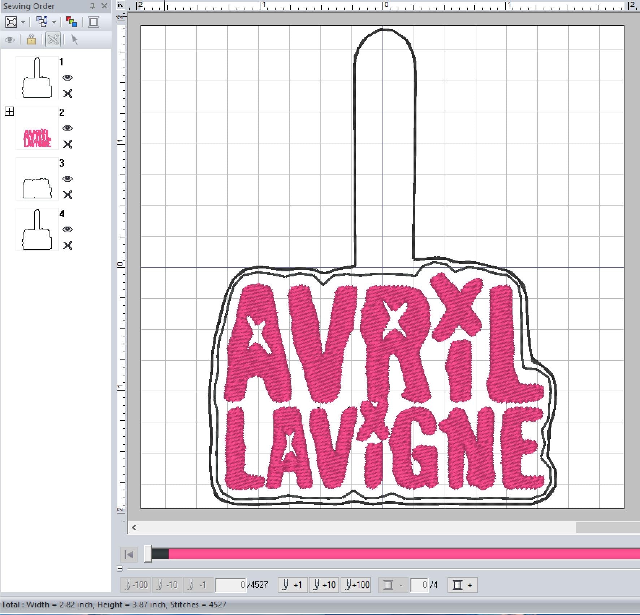Click the red-green-blue color squares icon
This screenshot has width=640, height=615.
pyautogui.click(x=72, y=22)
